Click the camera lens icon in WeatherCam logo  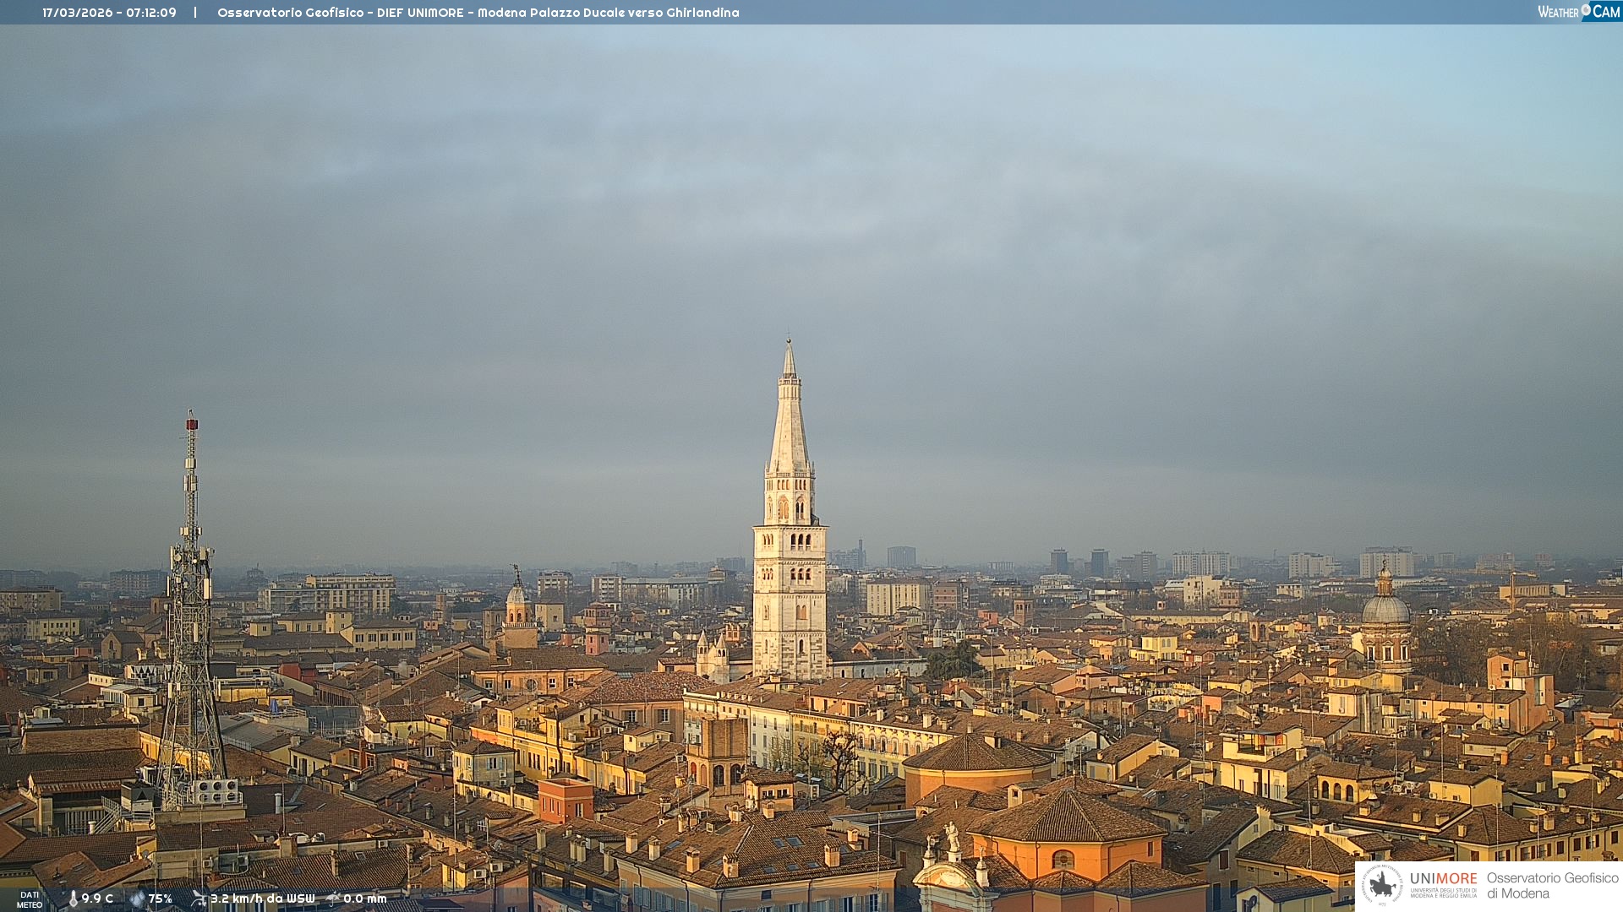[x=1586, y=10]
